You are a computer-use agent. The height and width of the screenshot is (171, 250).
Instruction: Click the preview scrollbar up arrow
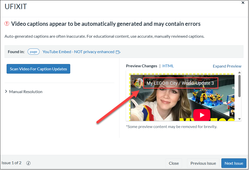click(x=240, y=73)
